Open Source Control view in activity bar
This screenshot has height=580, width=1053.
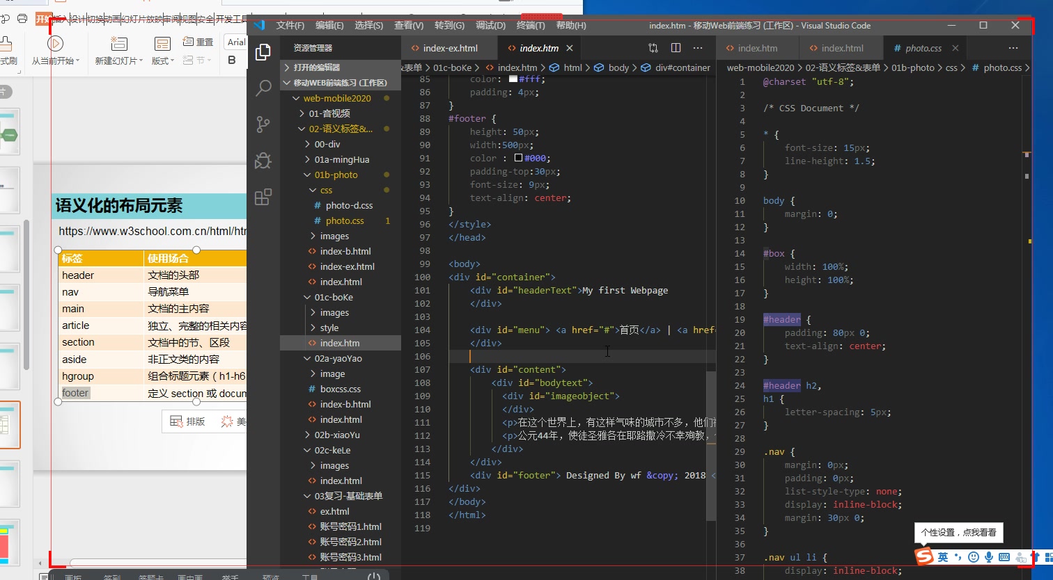263,124
